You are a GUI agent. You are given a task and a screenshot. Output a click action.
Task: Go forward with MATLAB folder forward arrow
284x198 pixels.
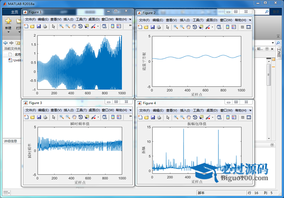(x=12, y=43)
